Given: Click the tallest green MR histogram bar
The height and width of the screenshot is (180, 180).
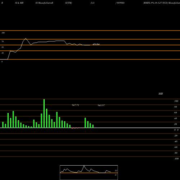Looking at the screenshot, I should click(44, 113).
